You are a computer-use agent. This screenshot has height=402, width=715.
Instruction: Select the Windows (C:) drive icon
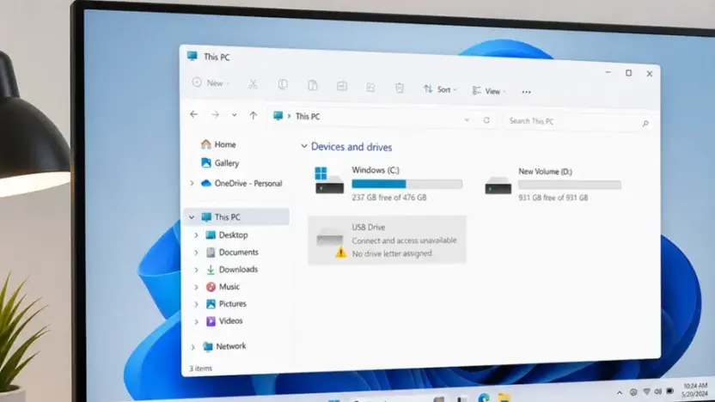pos(329,180)
